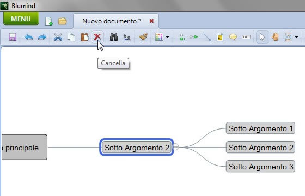Delete topic with red X Cancella icon
305x196 pixels.
(97, 37)
